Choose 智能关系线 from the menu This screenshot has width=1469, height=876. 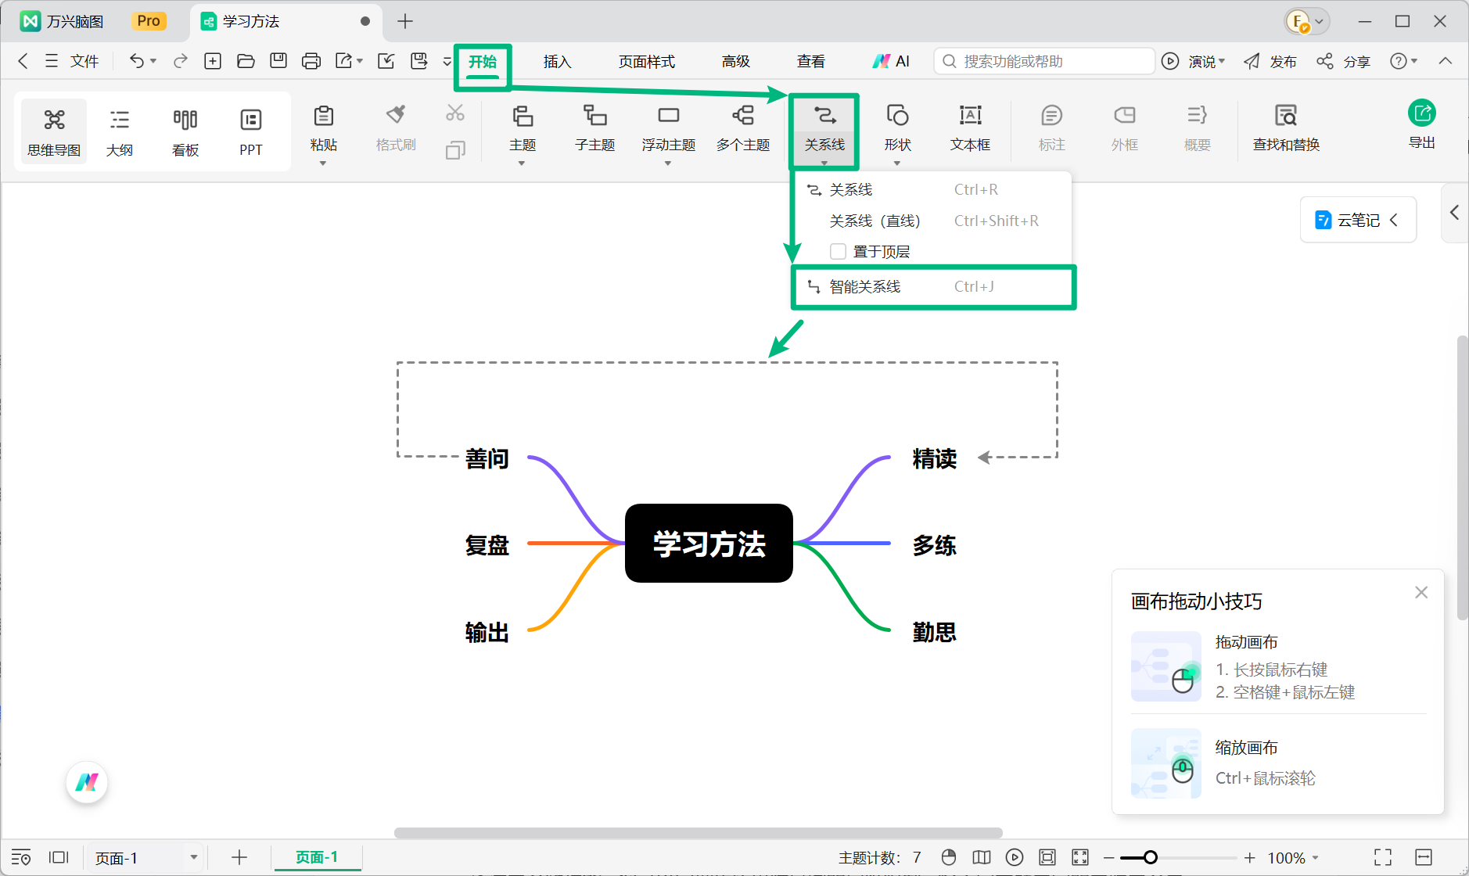tap(933, 287)
